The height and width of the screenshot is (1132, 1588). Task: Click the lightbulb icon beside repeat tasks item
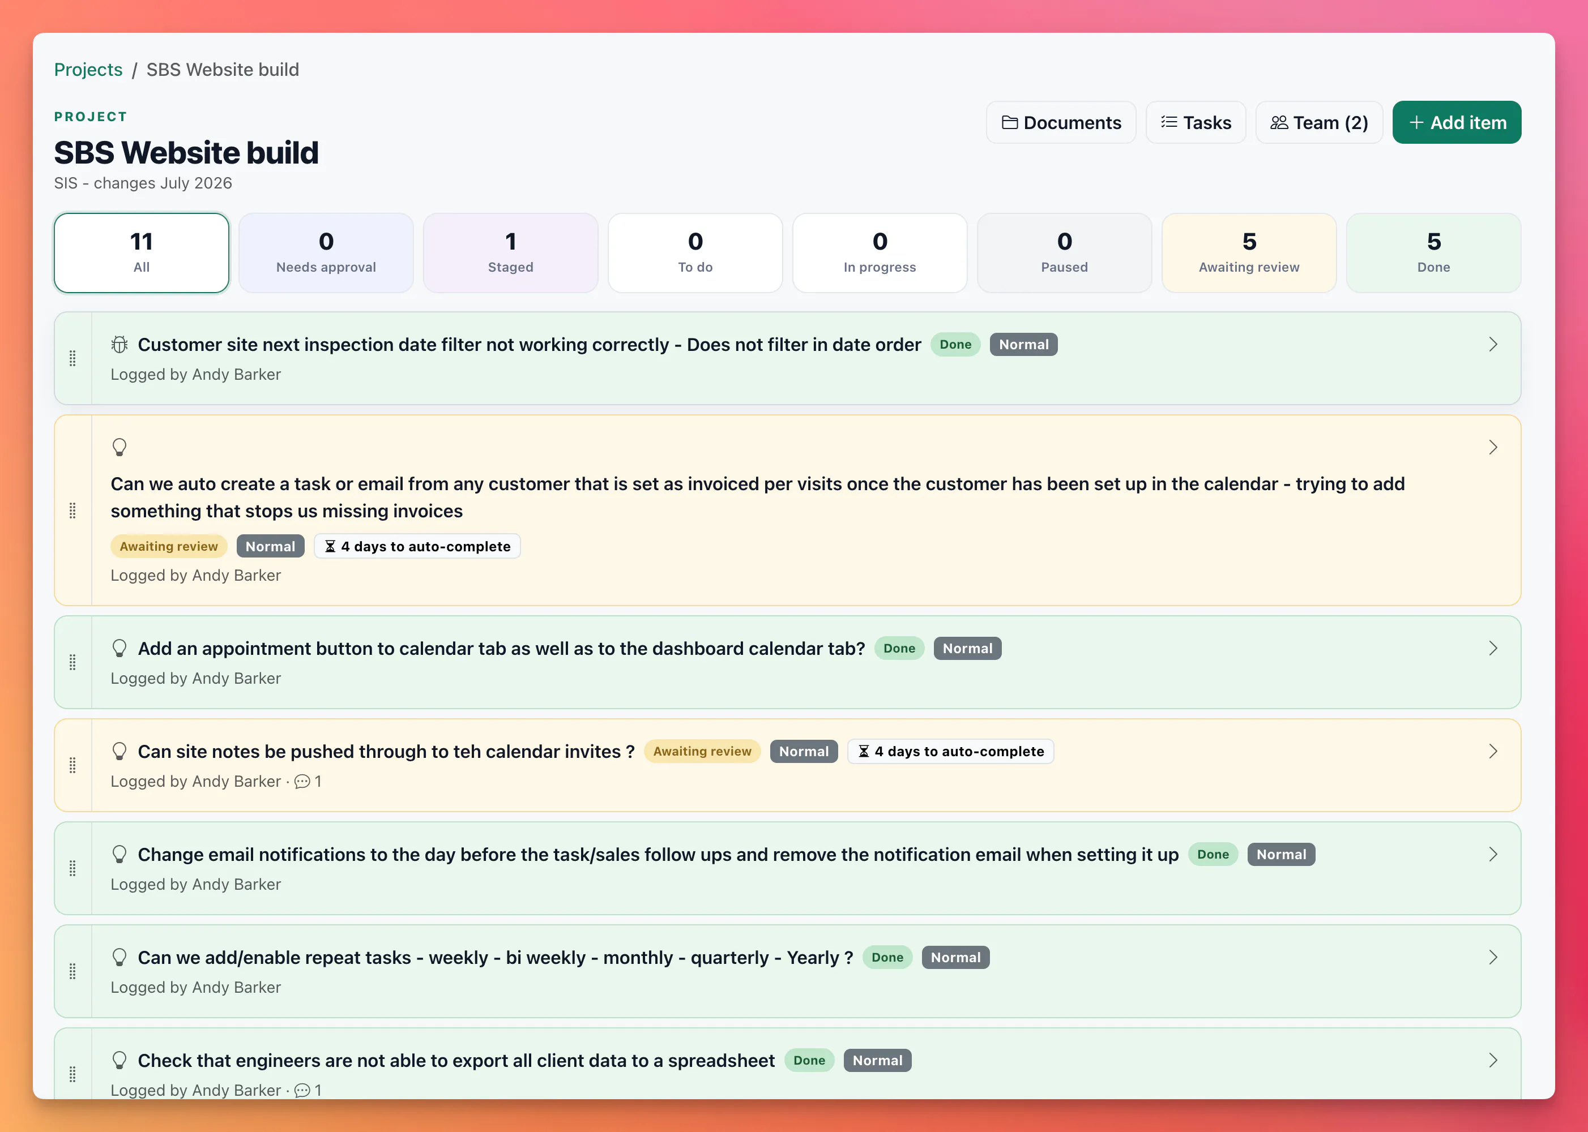[x=119, y=958]
